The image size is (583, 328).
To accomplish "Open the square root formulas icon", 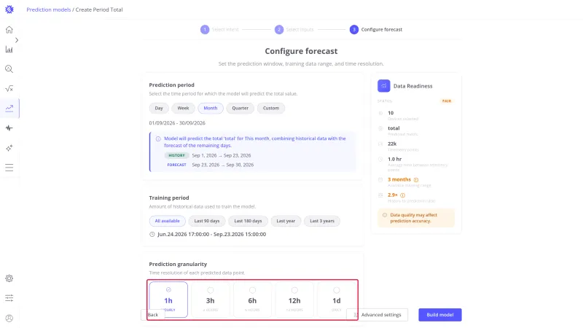I will click(9, 88).
